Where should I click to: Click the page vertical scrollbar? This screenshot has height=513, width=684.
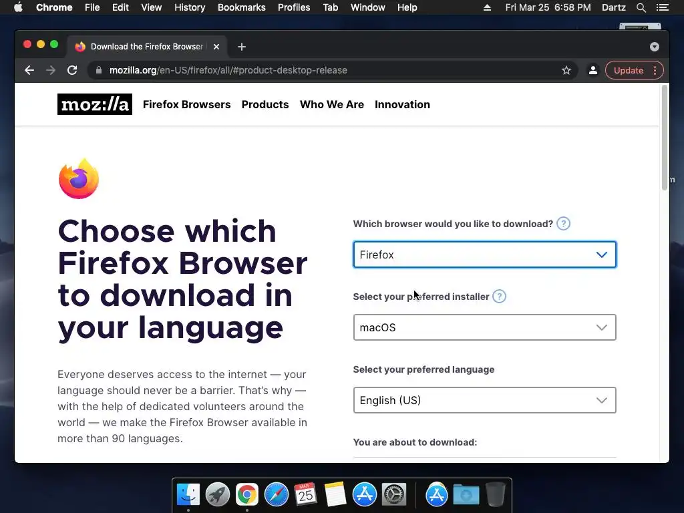[665, 138]
